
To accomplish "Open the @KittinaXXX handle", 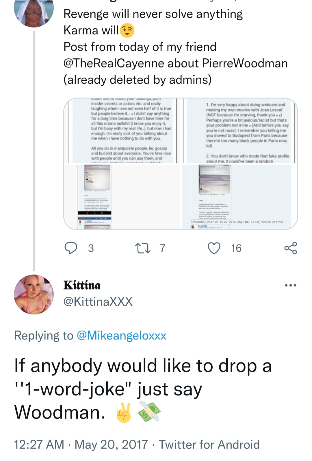I will [x=98, y=301].
